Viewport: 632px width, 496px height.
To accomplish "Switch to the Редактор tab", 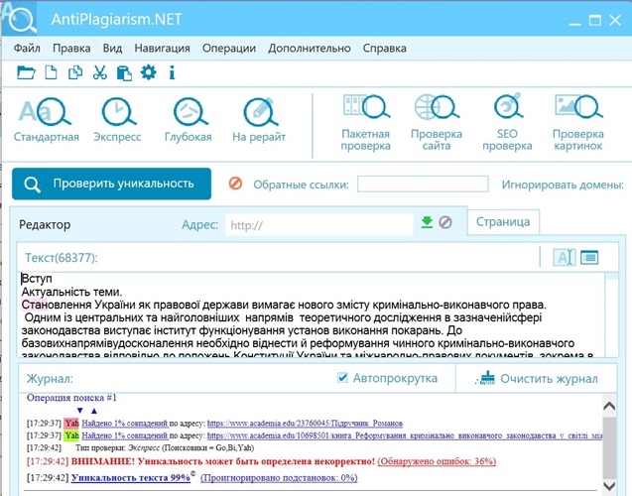I will point(45,224).
